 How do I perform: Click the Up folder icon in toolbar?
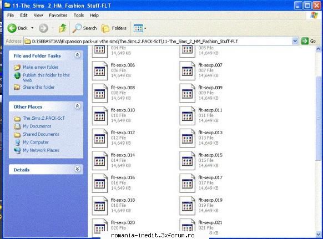pyautogui.click(x=62, y=28)
